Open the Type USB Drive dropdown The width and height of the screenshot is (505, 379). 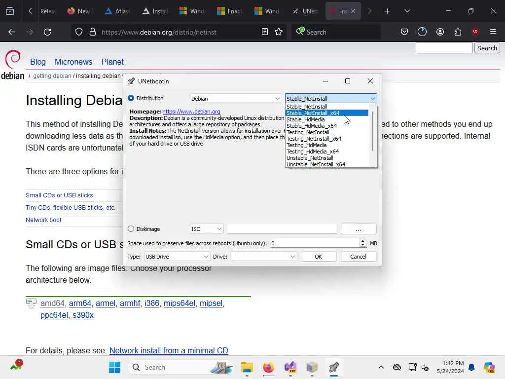click(x=177, y=257)
